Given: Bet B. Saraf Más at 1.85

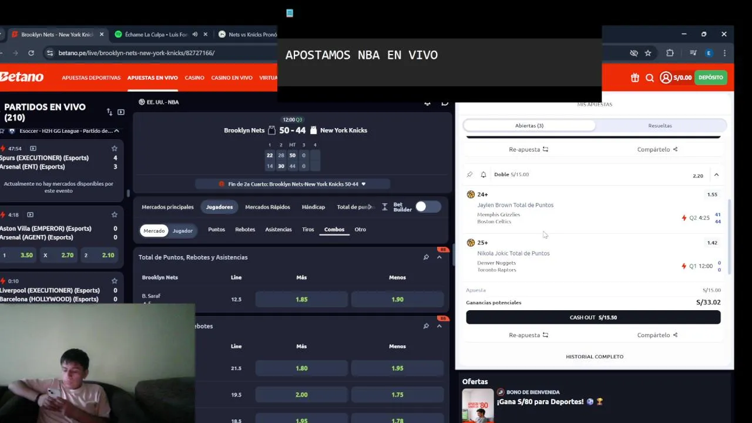Looking at the screenshot, I should click(x=301, y=300).
